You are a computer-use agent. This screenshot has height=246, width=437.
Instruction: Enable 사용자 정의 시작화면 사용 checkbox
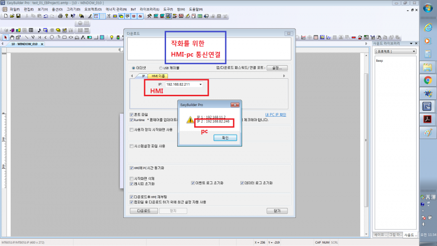click(x=132, y=130)
